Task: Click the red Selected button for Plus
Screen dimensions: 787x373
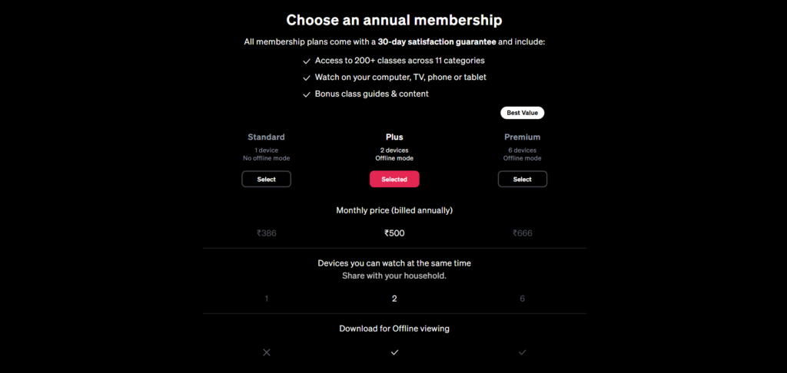Action: (394, 179)
